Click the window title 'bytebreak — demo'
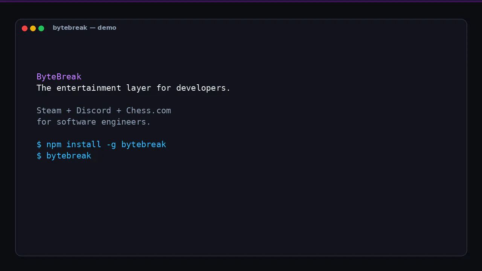The width and height of the screenshot is (482, 271). 84,28
